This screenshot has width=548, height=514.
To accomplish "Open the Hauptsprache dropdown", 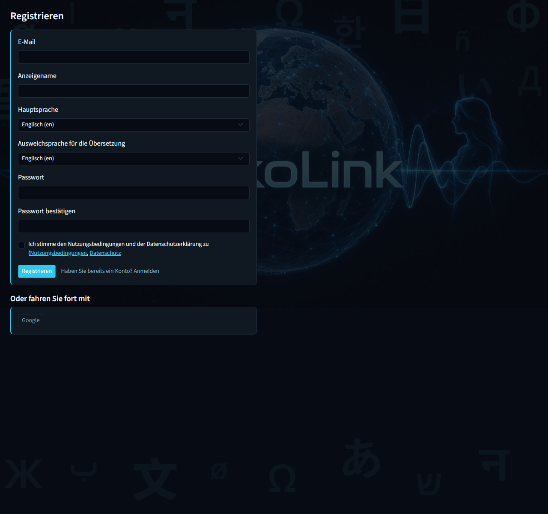I will pyautogui.click(x=134, y=125).
